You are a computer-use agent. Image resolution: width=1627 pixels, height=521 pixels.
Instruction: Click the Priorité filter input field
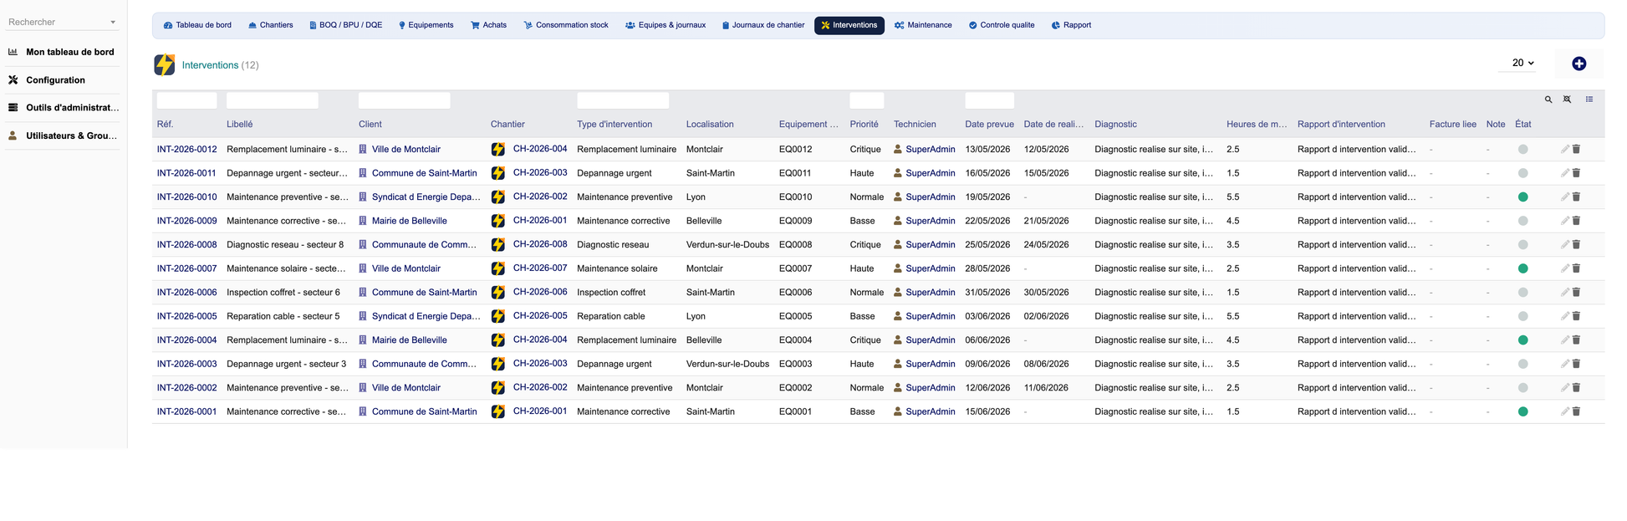[x=866, y=100]
